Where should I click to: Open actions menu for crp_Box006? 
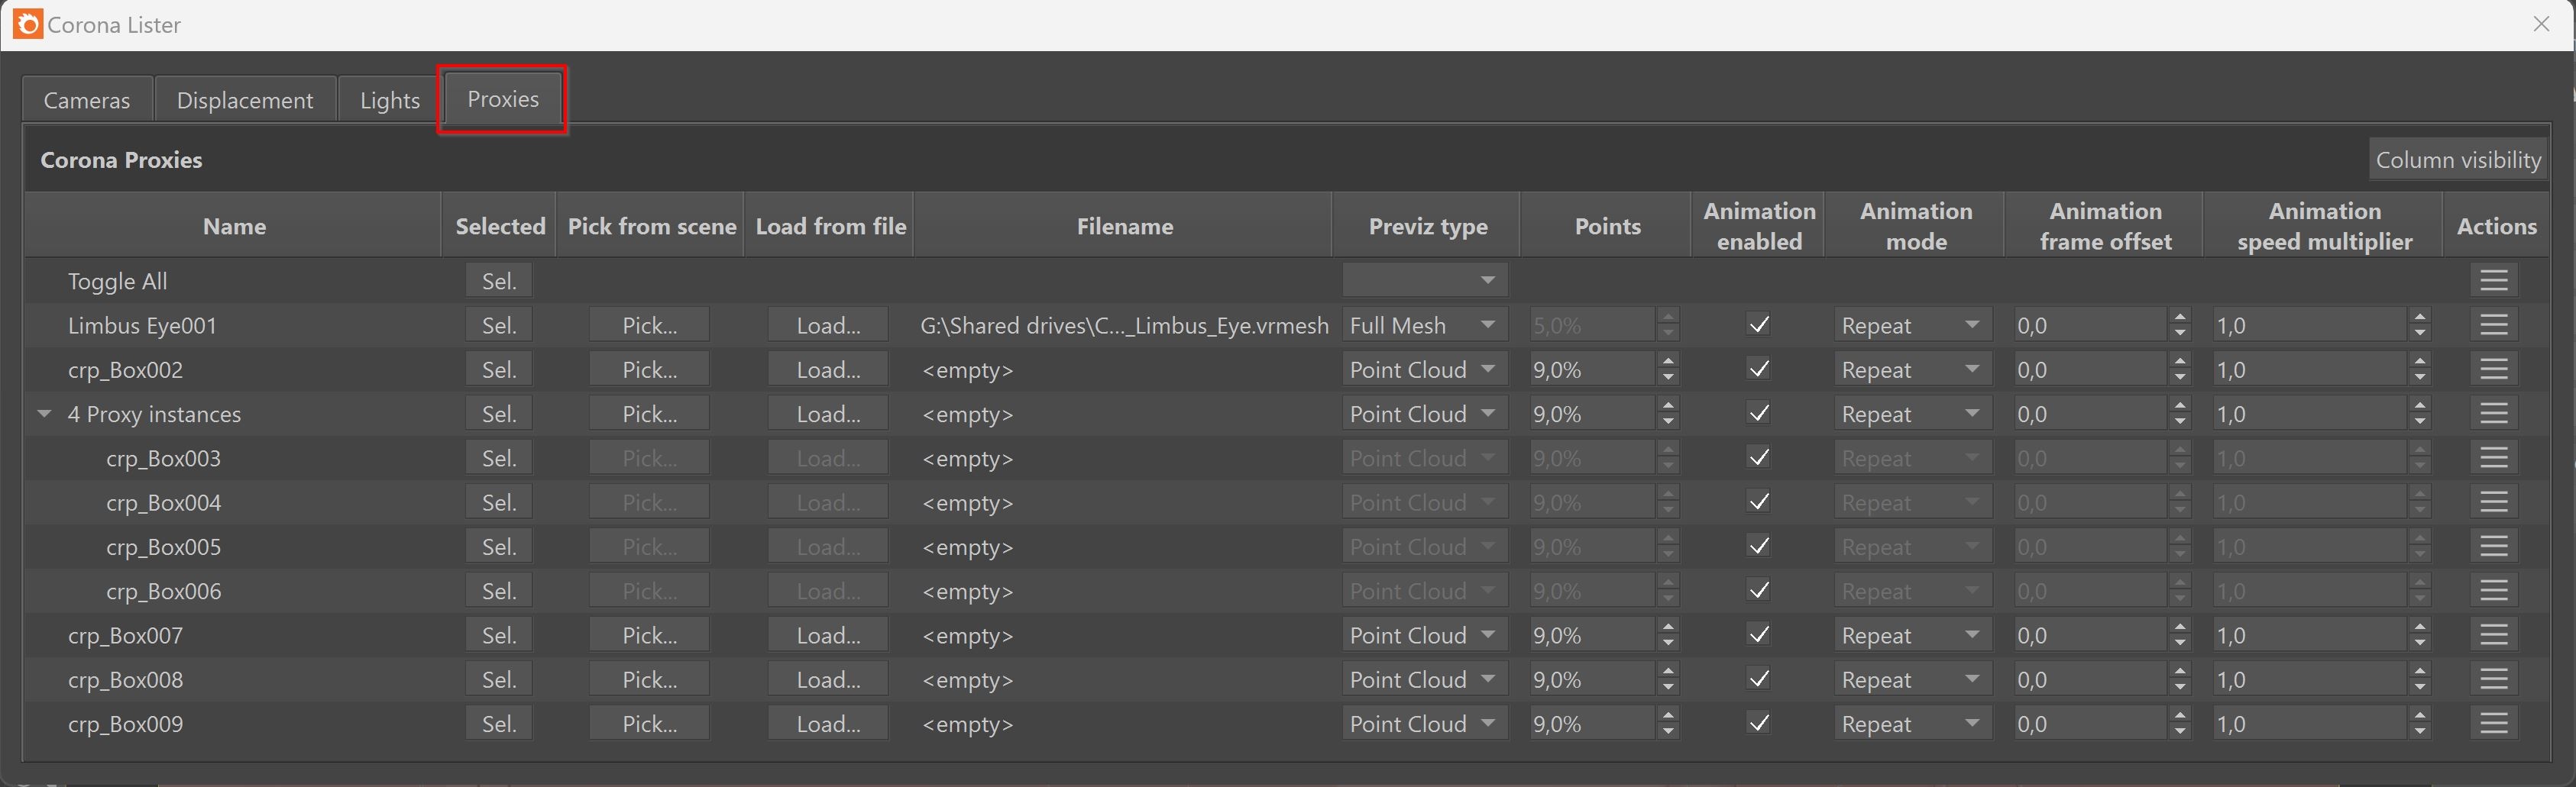2493,590
